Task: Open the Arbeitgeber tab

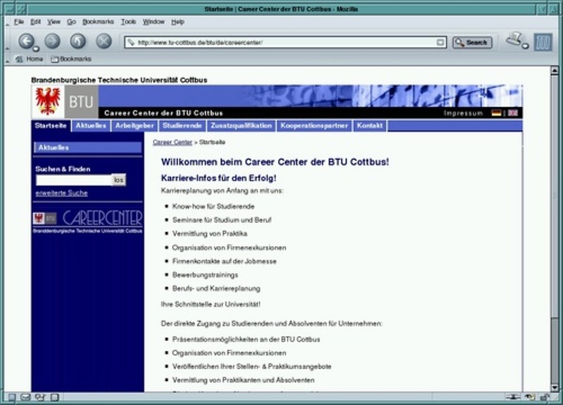Action: click(x=134, y=126)
